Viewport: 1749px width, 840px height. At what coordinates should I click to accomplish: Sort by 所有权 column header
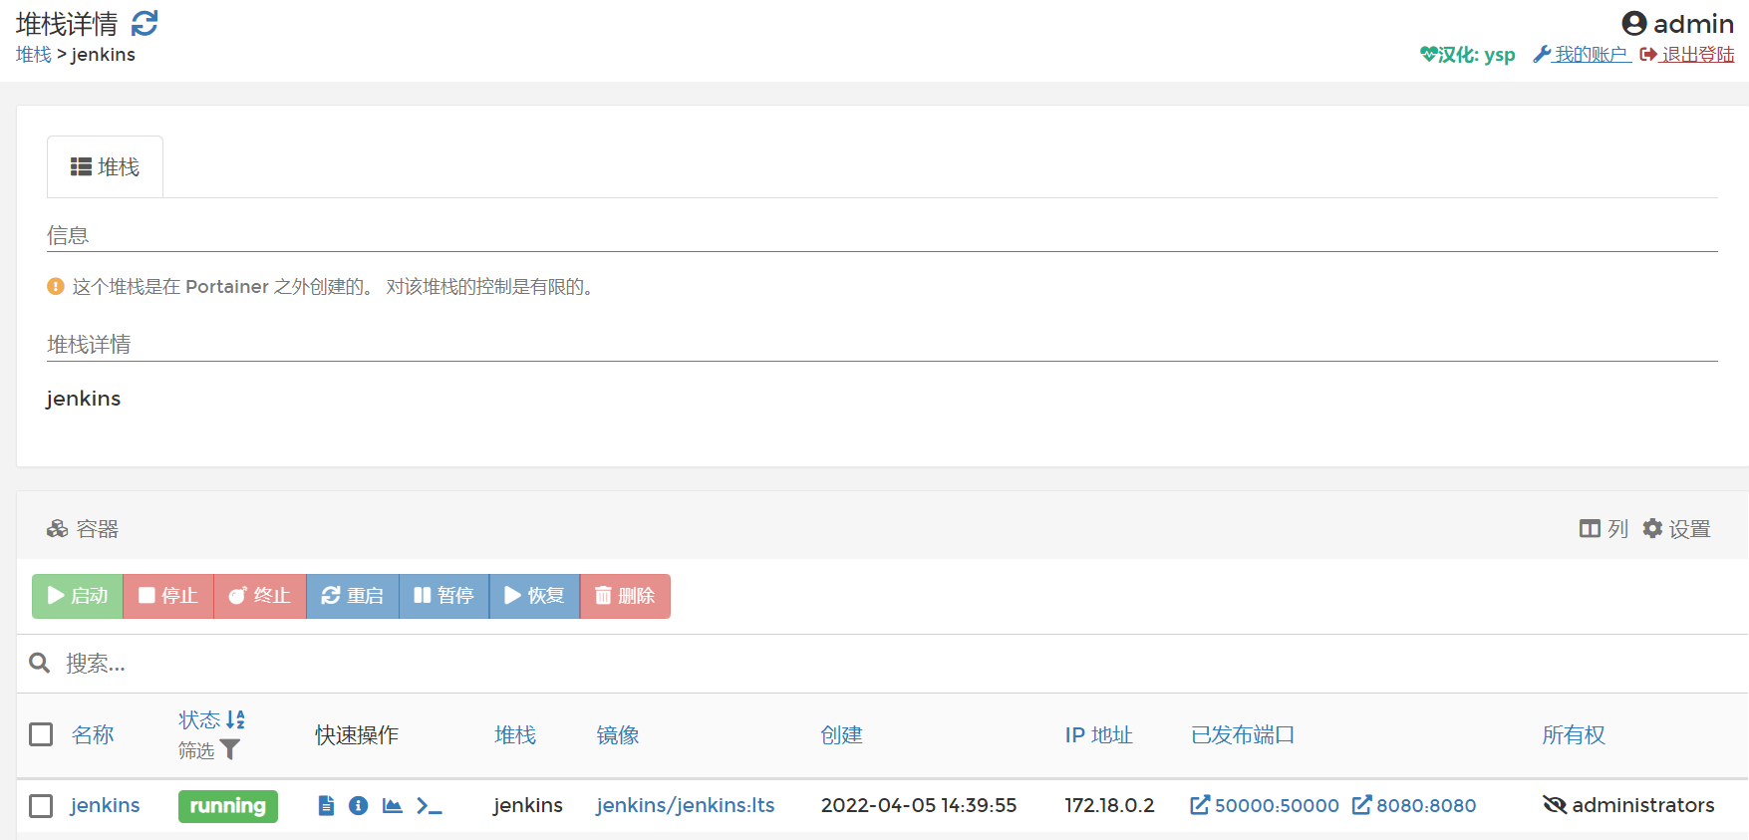pos(1574,735)
